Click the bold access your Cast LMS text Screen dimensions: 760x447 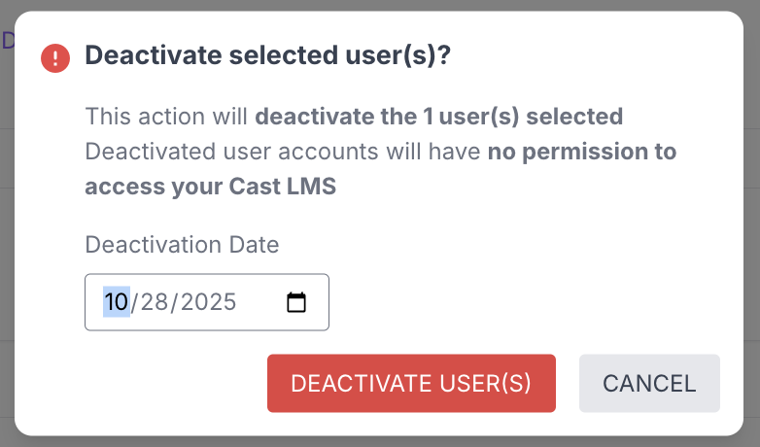pos(210,187)
